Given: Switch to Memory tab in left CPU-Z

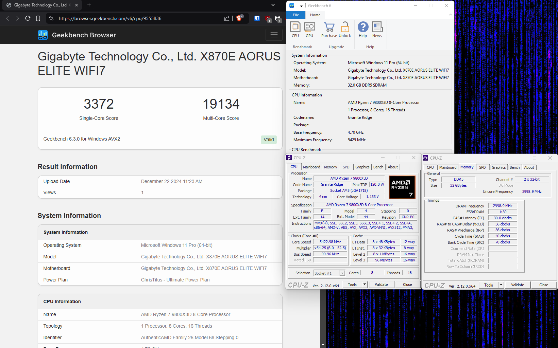Looking at the screenshot, I should click(x=331, y=167).
